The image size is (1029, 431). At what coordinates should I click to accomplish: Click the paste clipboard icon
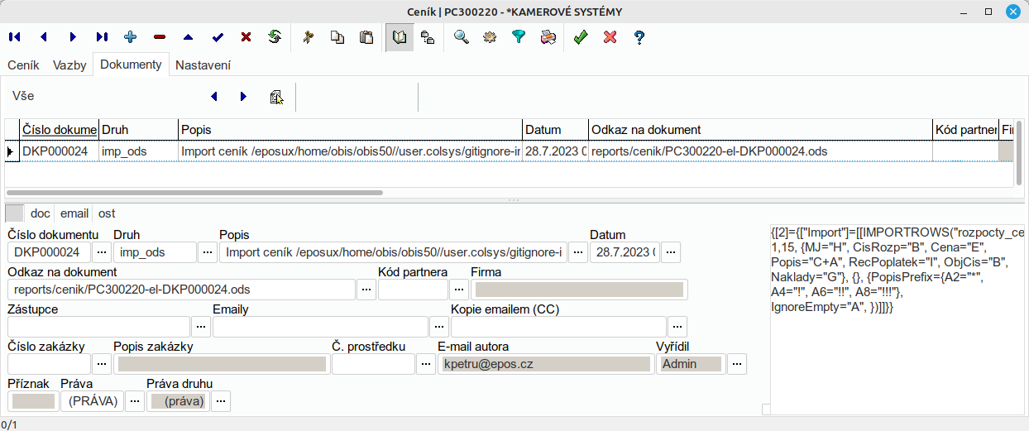pos(366,37)
